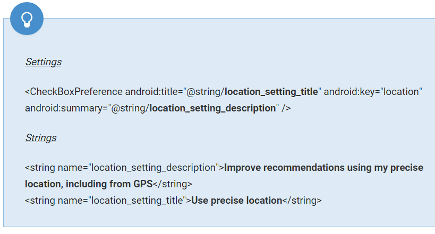The image size is (435, 234).
Task: Click bold text "Improve recommendations using my precise"
Action: pos(323,168)
